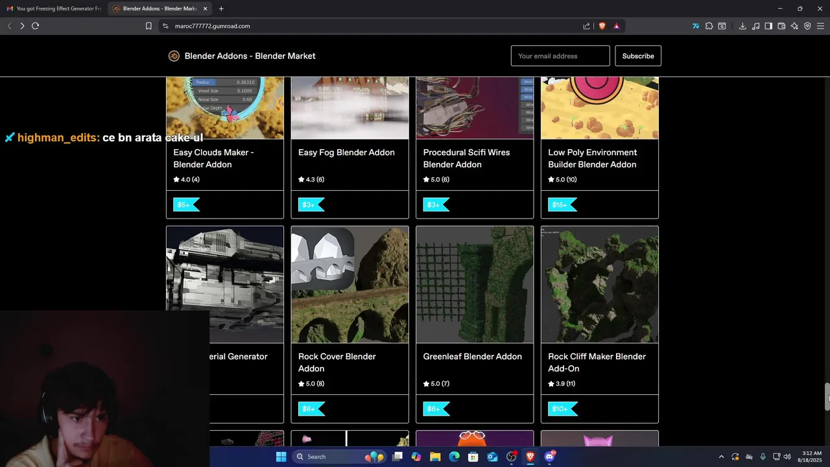Open Outlook from taskbar

492,457
